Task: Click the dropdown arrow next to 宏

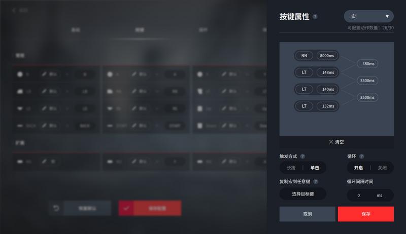Action: (x=387, y=17)
